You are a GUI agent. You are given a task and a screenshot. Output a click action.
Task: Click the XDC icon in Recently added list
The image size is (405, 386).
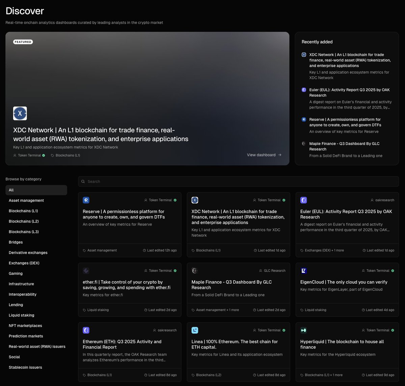[x=304, y=55]
